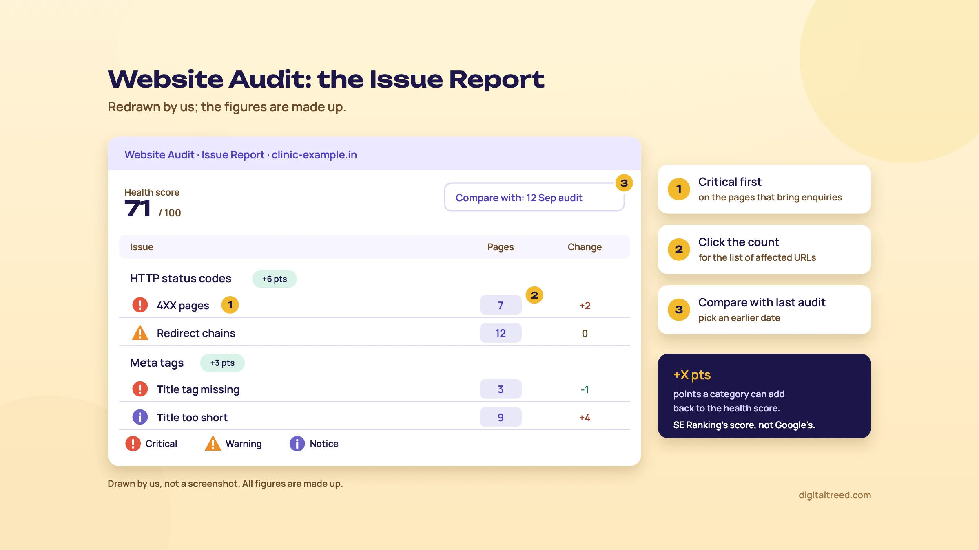Open the Redirect chains count of 12
Screen dimensions: 979x550
[x=501, y=333]
